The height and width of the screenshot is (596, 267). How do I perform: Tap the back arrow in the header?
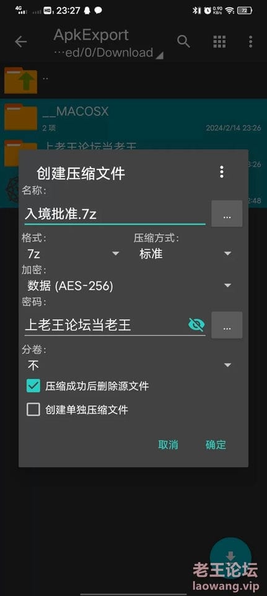click(20, 42)
